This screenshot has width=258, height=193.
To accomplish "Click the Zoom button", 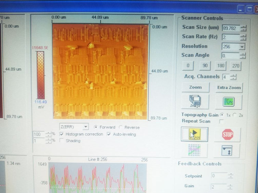I will tap(195, 87).
